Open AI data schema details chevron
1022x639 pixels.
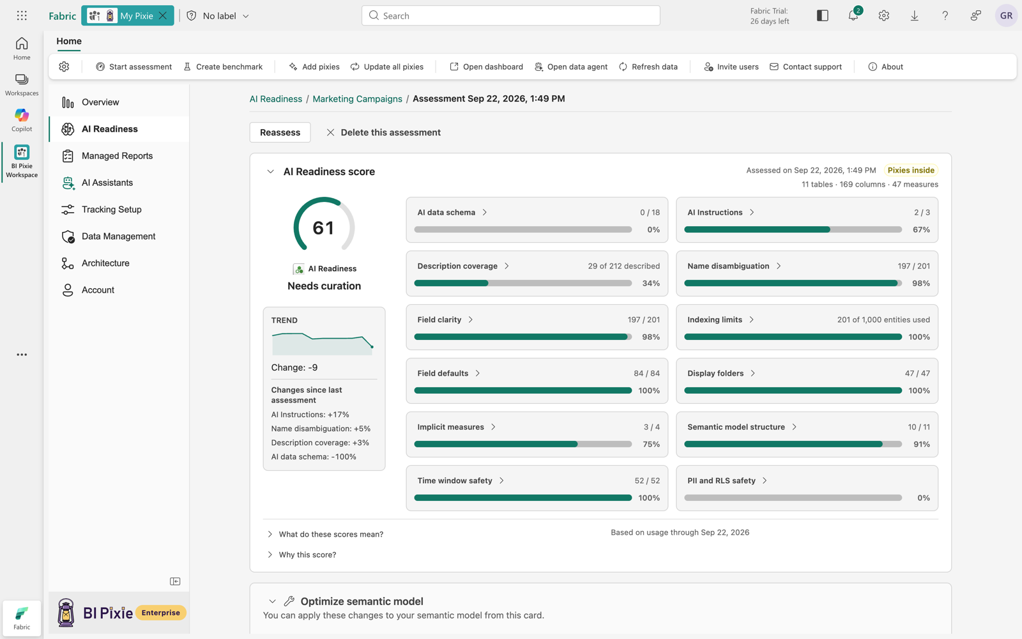(485, 212)
